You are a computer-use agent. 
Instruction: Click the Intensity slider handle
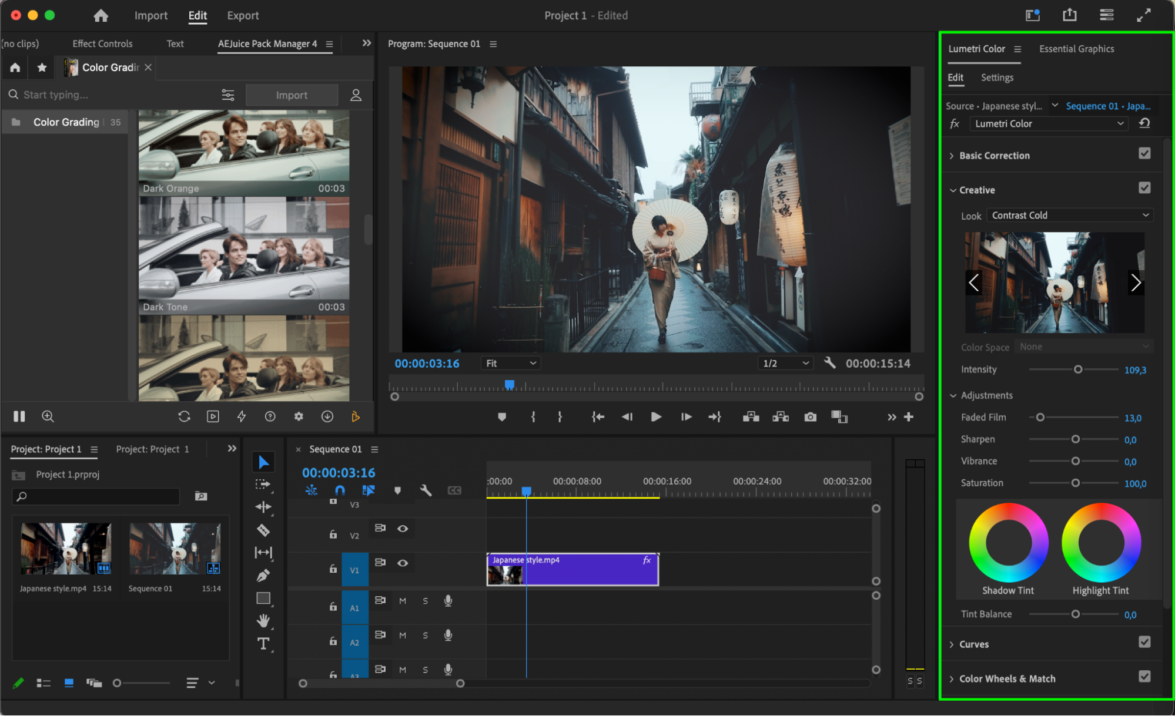click(1078, 369)
